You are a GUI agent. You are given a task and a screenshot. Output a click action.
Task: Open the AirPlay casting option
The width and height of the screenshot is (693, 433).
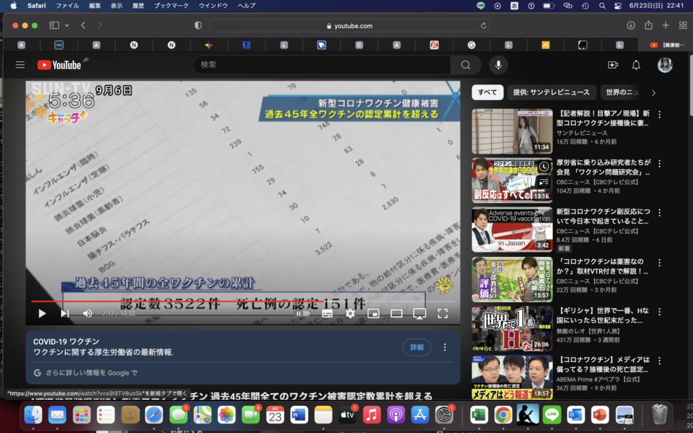tap(420, 313)
